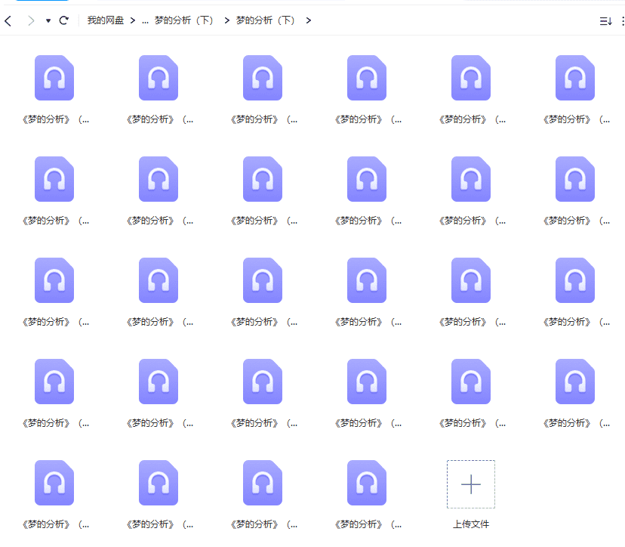Open the first audio file in second row

click(x=54, y=179)
